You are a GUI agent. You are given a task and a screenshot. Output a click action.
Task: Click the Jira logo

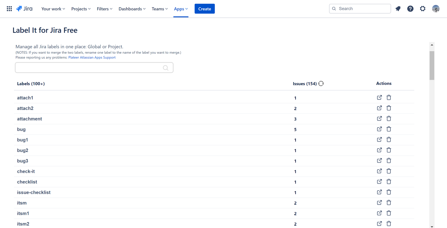click(x=24, y=9)
